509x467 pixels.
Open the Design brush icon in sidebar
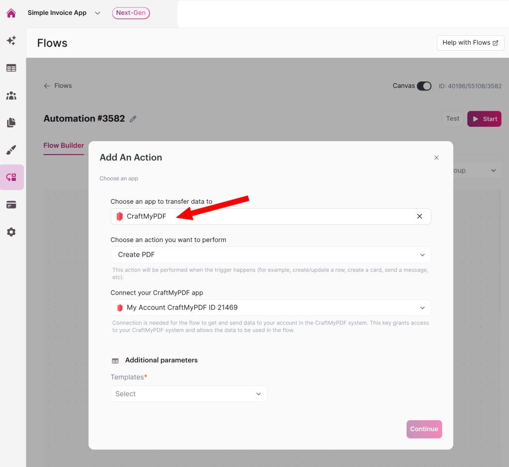tap(11, 150)
